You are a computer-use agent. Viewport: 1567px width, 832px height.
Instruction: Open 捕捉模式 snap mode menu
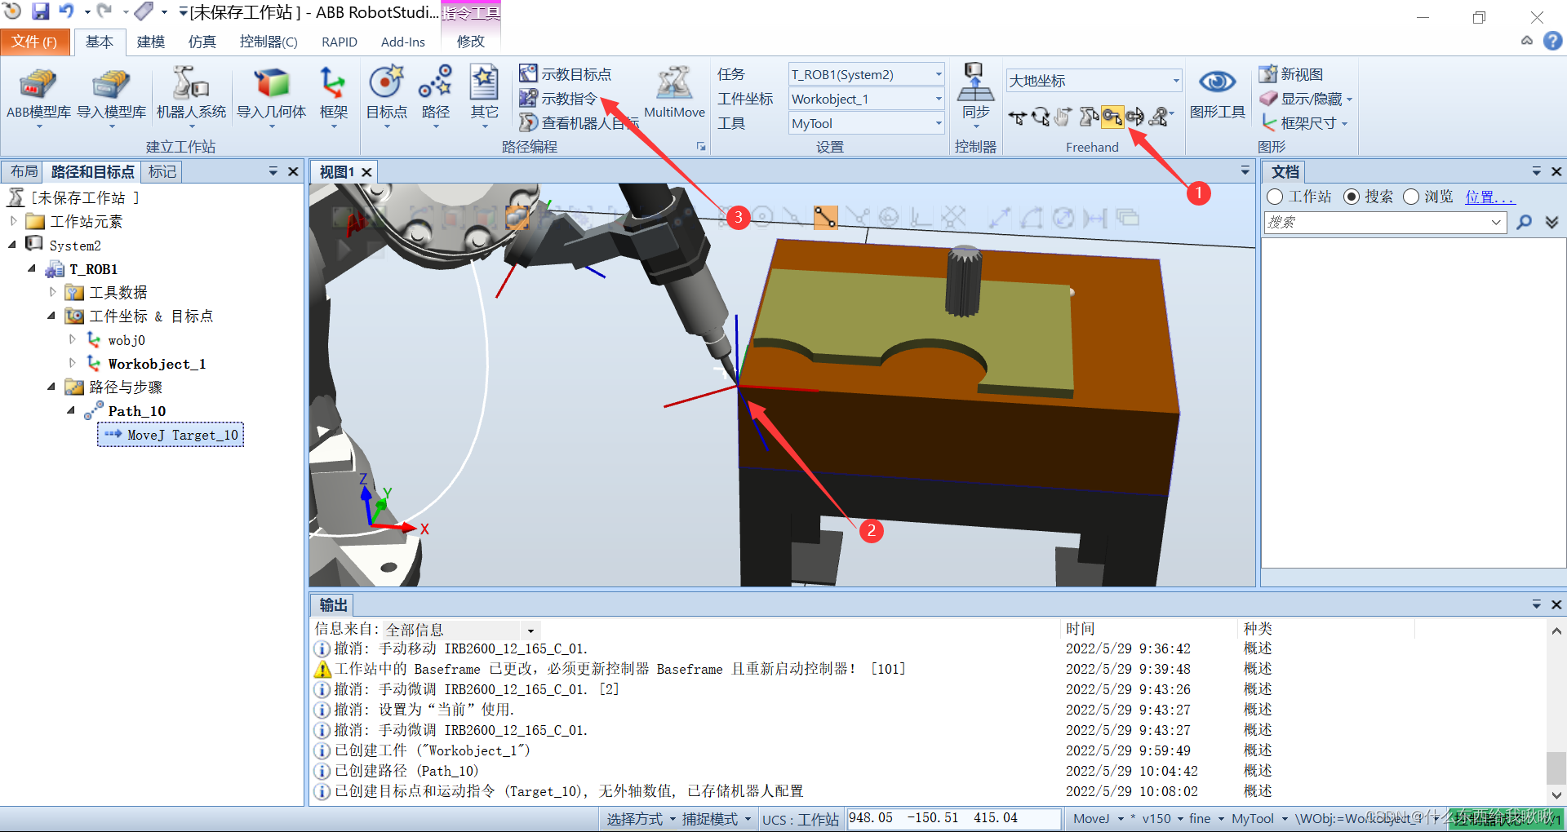(x=717, y=819)
